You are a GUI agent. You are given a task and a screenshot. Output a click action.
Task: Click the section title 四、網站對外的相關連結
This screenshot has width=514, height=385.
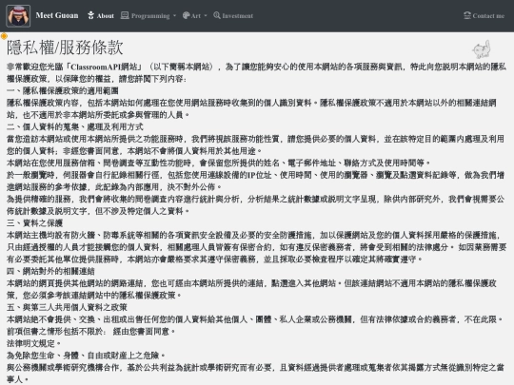50,271
